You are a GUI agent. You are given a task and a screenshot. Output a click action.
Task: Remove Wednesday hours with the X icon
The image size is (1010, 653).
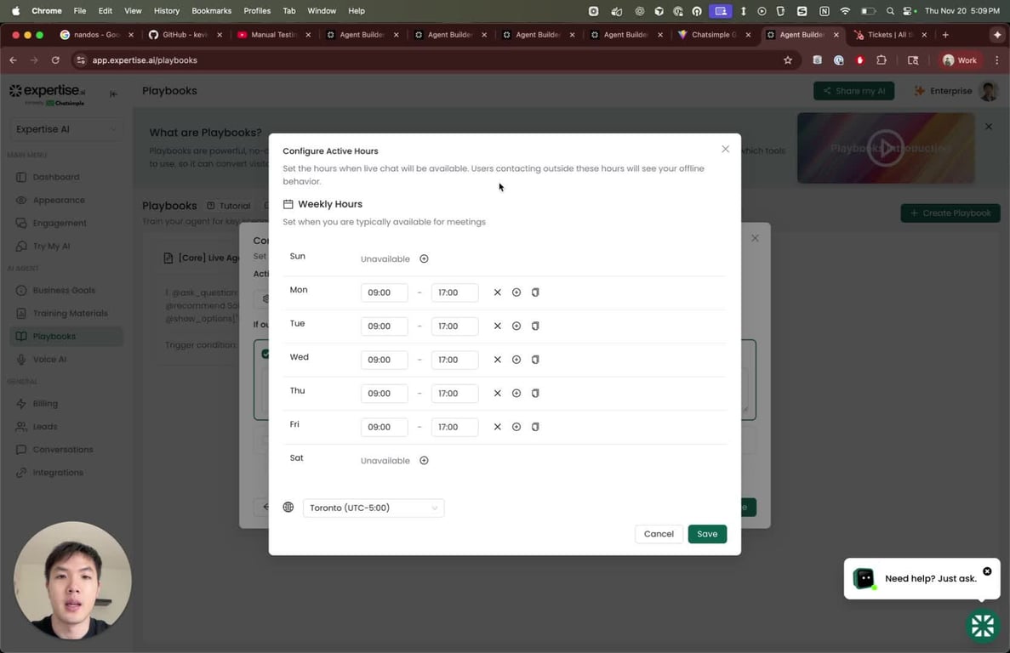click(x=497, y=360)
